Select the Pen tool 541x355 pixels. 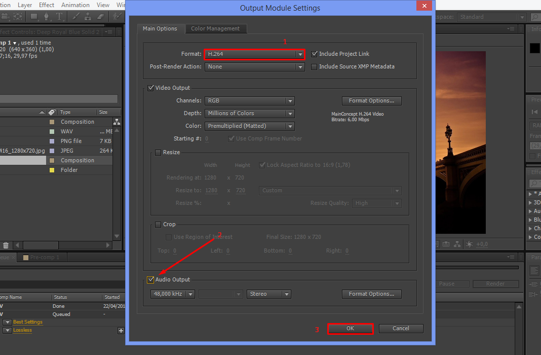46,16
